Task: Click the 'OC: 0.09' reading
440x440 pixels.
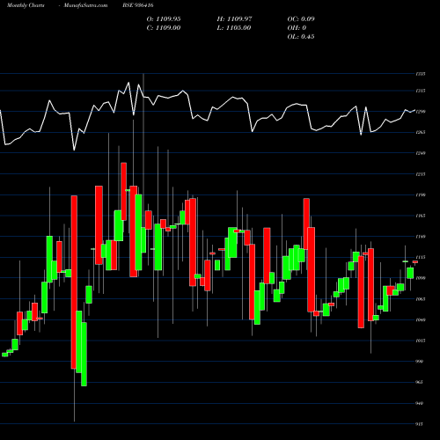Action: [x=301, y=19]
